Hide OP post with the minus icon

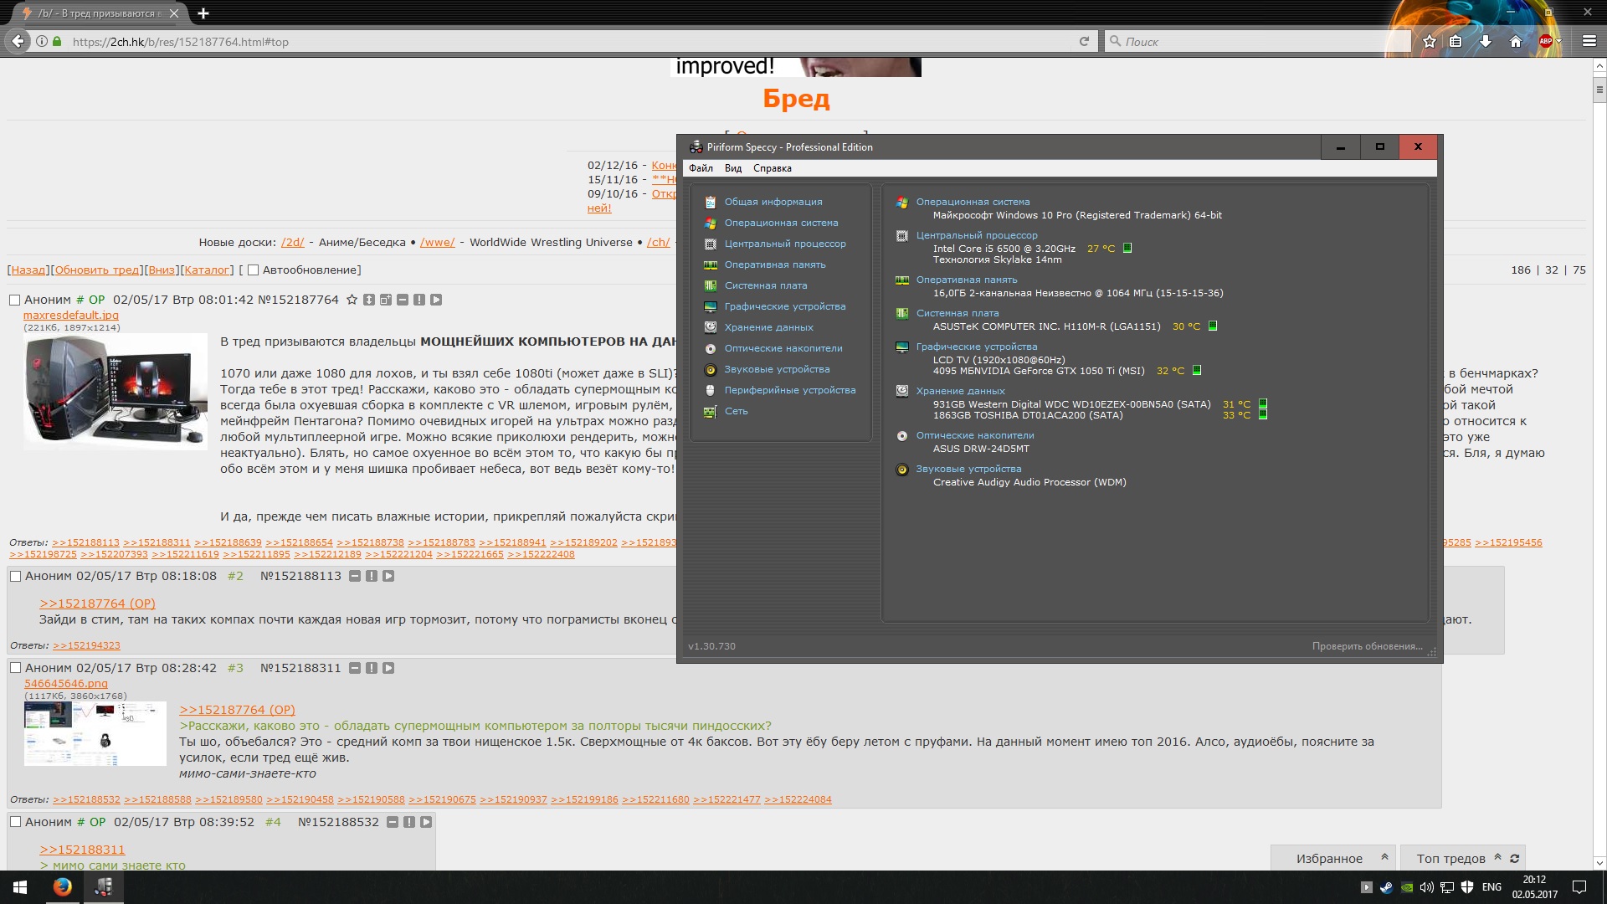tap(403, 300)
